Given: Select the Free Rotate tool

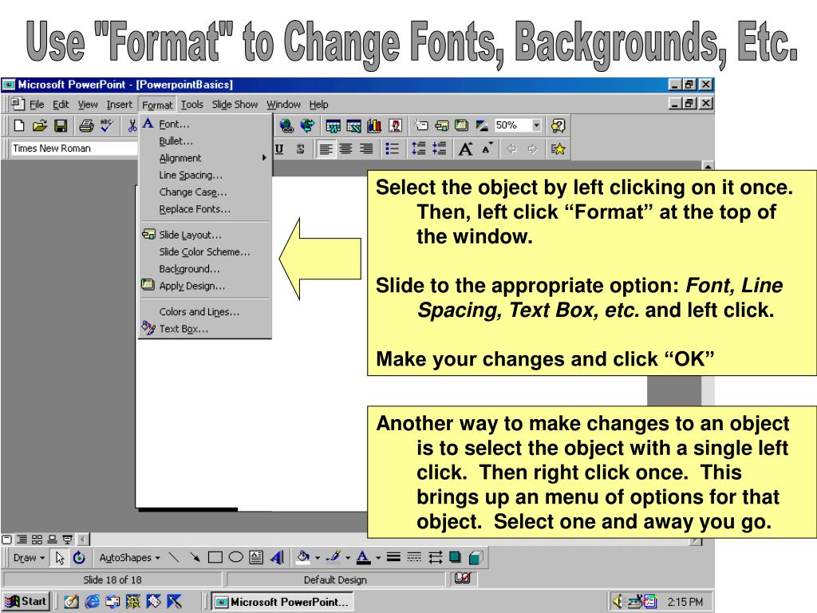Looking at the screenshot, I should pyautogui.click(x=79, y=558).
